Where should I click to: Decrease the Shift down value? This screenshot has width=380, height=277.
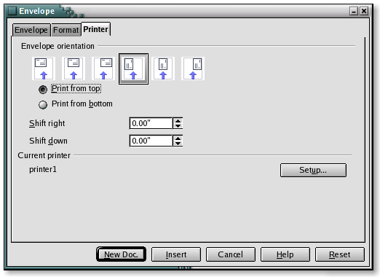(178, 144)
